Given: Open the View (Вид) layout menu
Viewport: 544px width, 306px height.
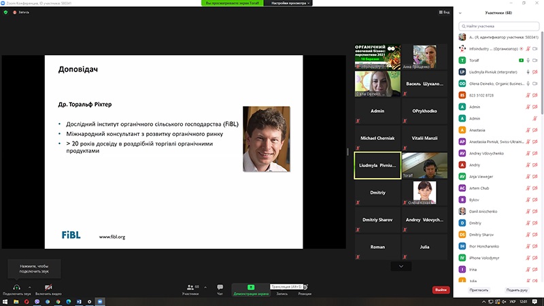Looking at the screenshot, I should pos(444,12).
